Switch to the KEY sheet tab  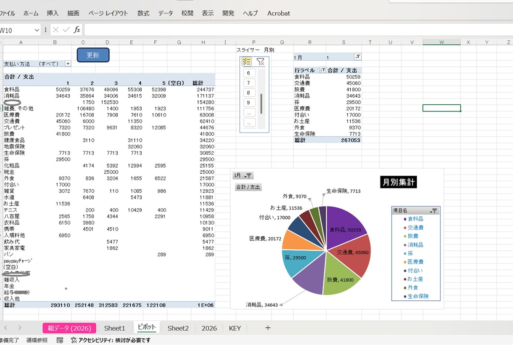(235, 328)
